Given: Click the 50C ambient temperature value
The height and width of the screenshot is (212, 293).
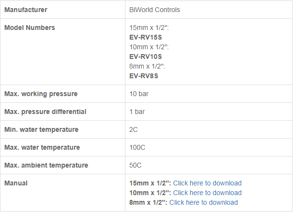Looking at the screenshot, I should point(135,165).
